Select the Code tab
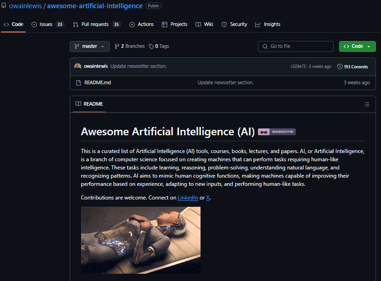The width and height of the screenshot is (381, 281). click(x=13, y=24)
